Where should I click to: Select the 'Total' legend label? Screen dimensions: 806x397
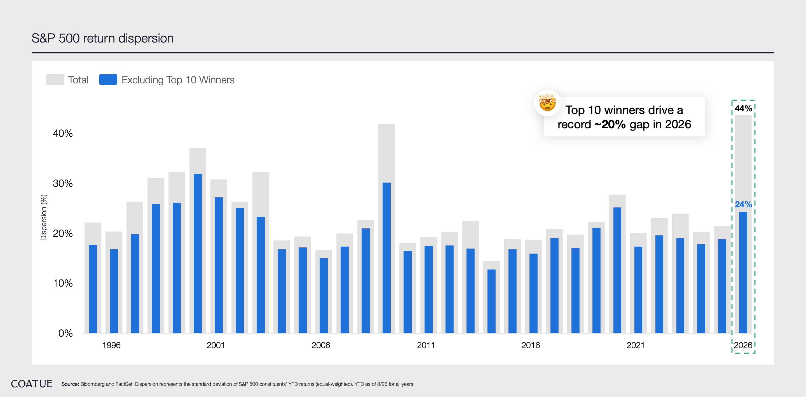[x=78, y=80]
